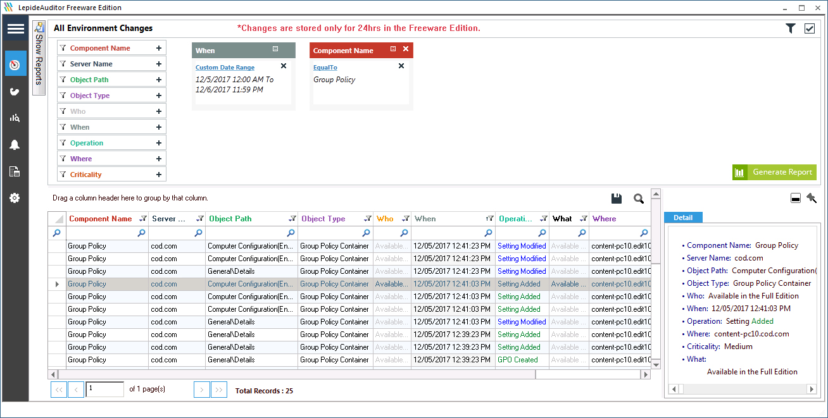Select the GPO Created operation cell
Viewport: 828px width, 418px height.
click(x=522, y=360)
